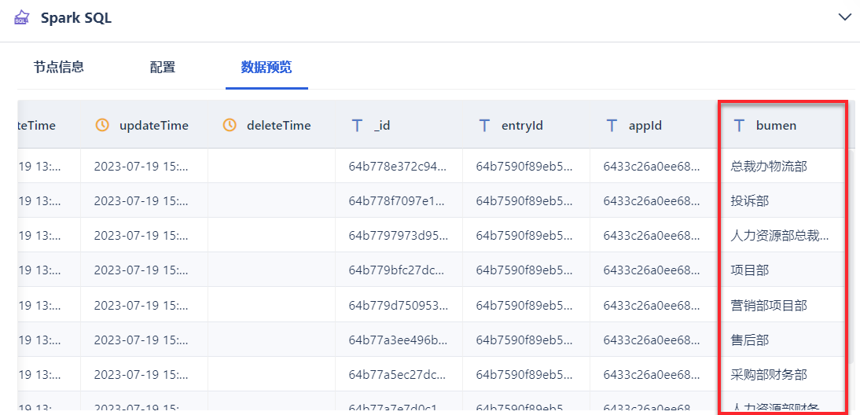The width and height of the screenshot is (860, 415).
Task: Collapse the Spark SQL panel chevron
Action: (844, 17)
